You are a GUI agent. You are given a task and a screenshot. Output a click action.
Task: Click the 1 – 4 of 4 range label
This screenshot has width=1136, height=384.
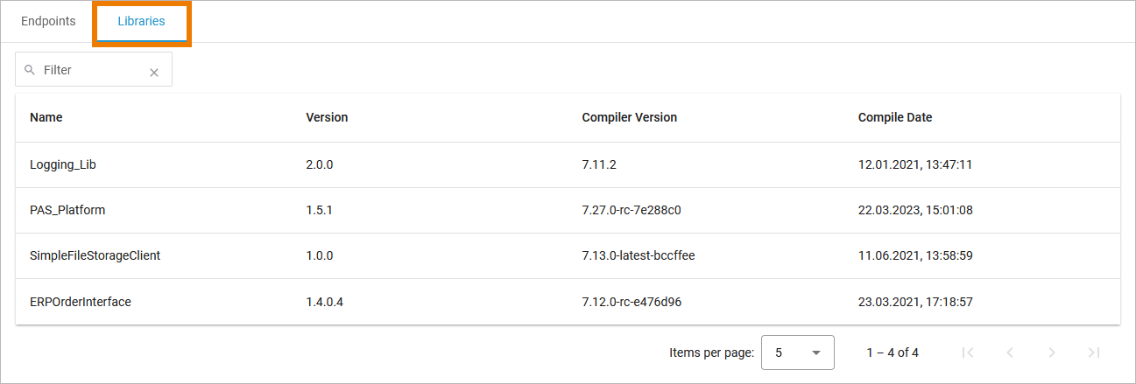(x=893, y=353)
